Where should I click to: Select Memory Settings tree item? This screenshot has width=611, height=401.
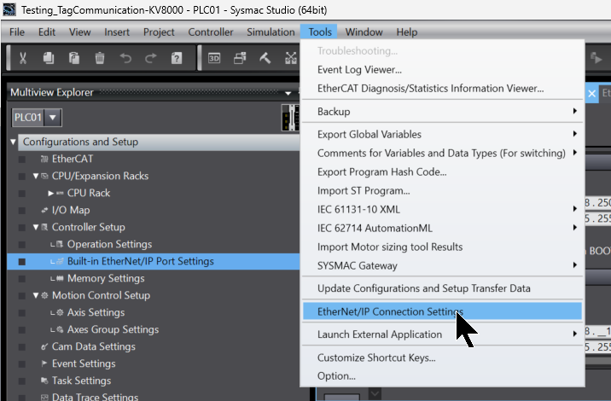coord(106,278)
